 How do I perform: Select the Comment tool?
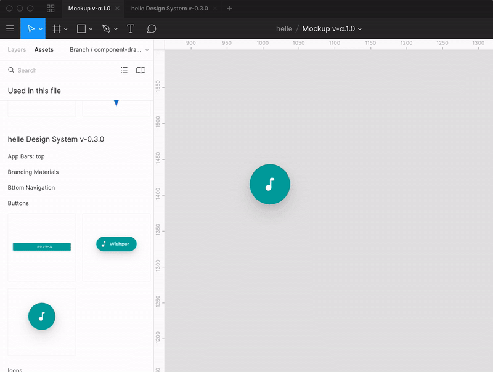[151, 28]
